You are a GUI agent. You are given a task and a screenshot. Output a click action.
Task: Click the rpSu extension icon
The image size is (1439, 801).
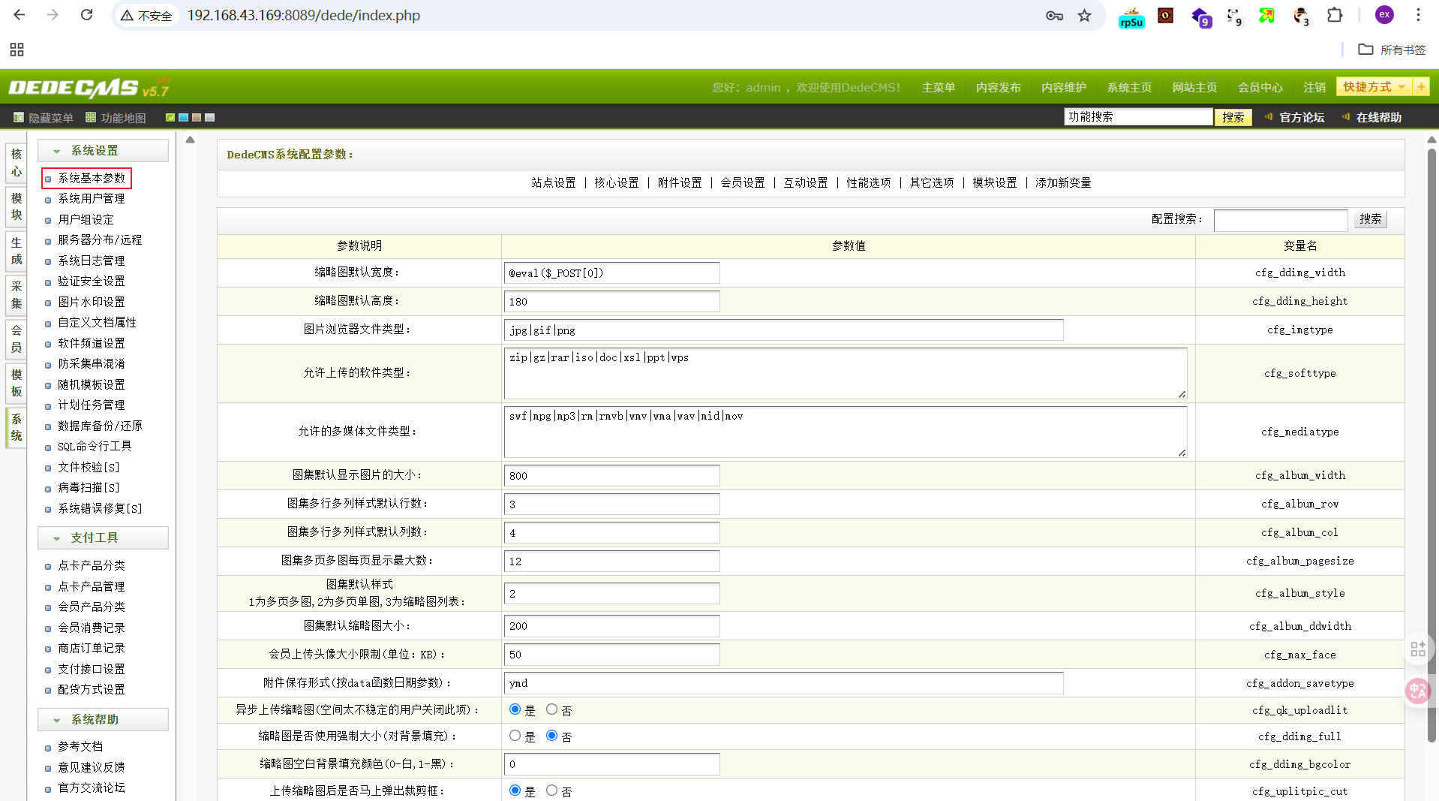tap(1131, 17)
